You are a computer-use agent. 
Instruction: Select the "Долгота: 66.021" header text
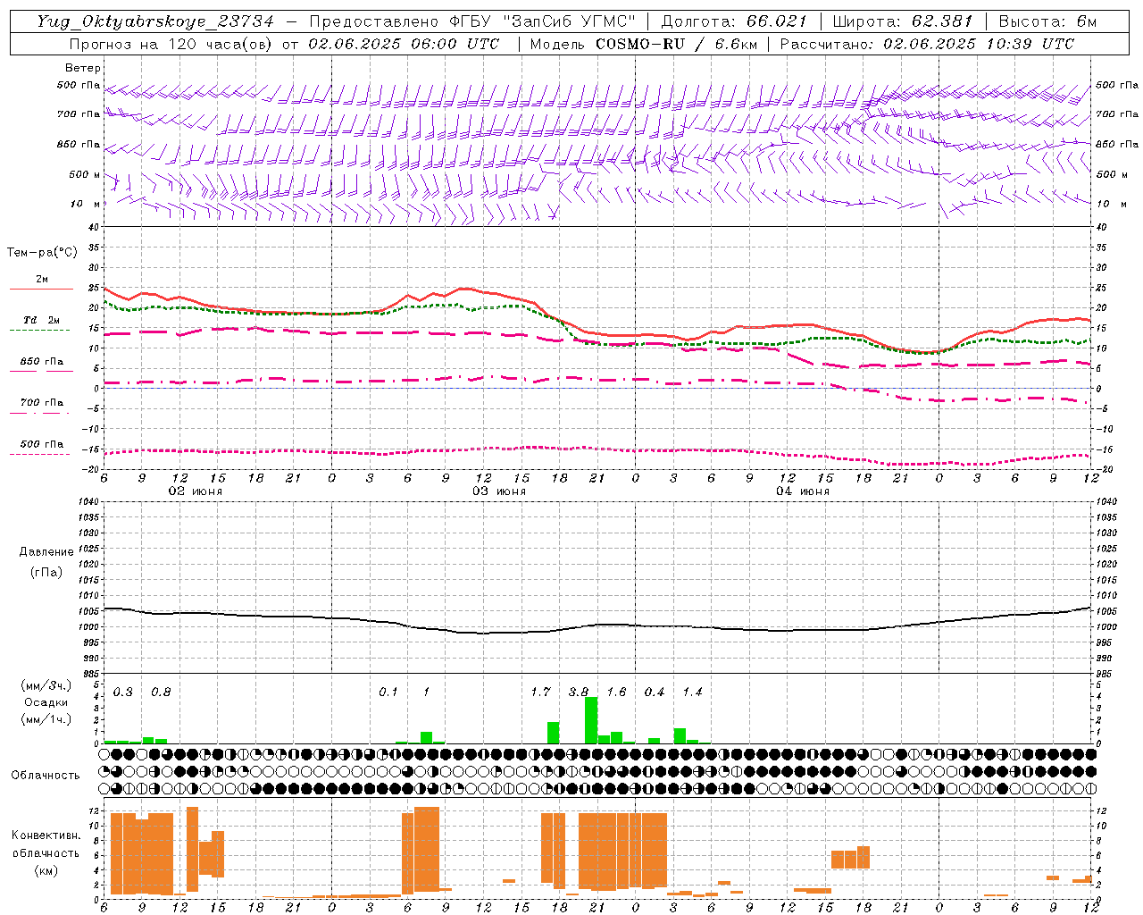pyautogui.click(x=734, y=21)
